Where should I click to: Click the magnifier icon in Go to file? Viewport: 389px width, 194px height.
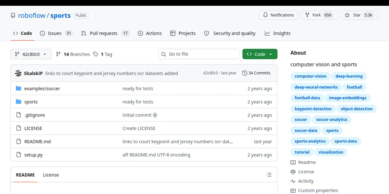click(164, 54)
